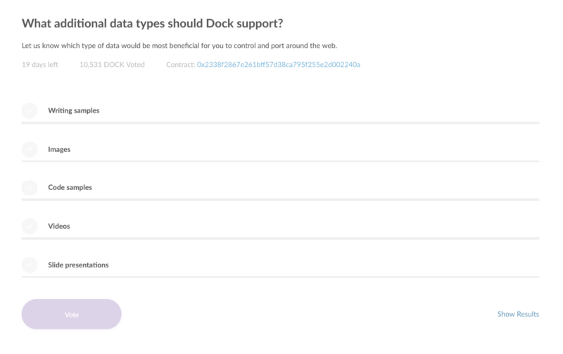Select the Writing samples radio circle
Screen dimensions: 563x354
pyautogui.click(x=30, y=110)
